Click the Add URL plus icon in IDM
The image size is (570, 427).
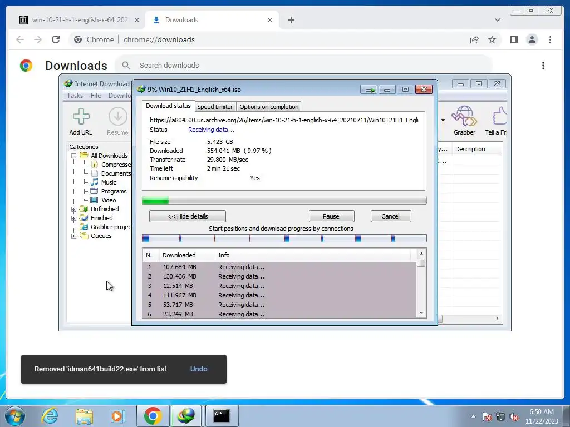pos(81,117)
